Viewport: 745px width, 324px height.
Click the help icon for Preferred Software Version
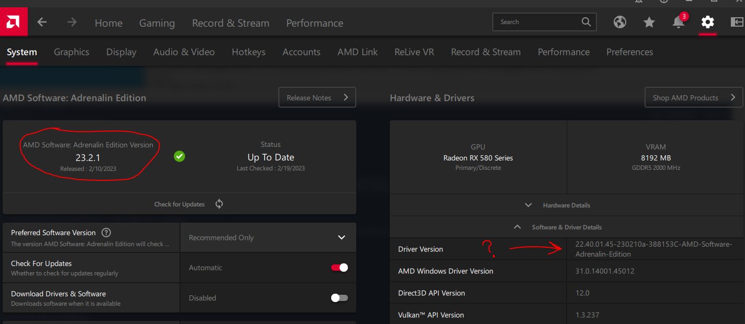pyautogui.click(x=106, y=233)
